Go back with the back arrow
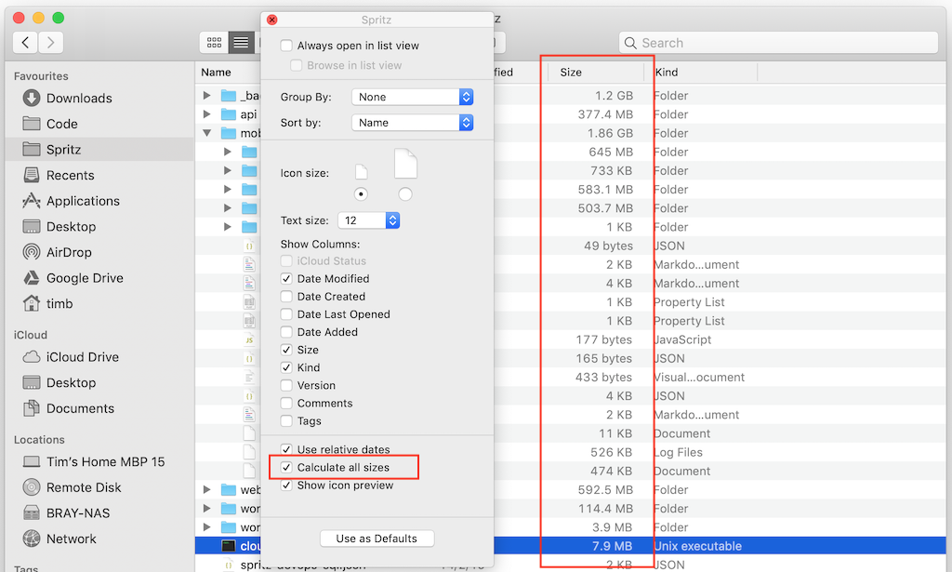The width and height of the screenshot is (952, 572). coord(25,43)
